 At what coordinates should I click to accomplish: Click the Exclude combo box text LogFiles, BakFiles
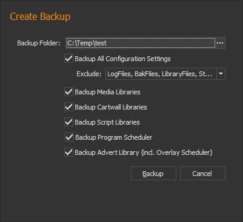[x=161, y=74]
